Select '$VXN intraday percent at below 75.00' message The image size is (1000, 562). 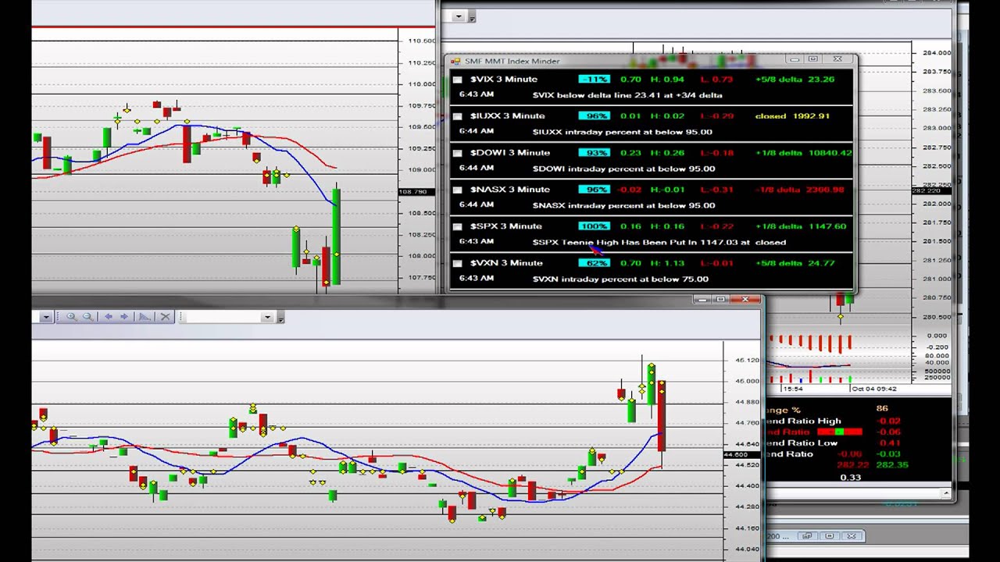point(620,279)
